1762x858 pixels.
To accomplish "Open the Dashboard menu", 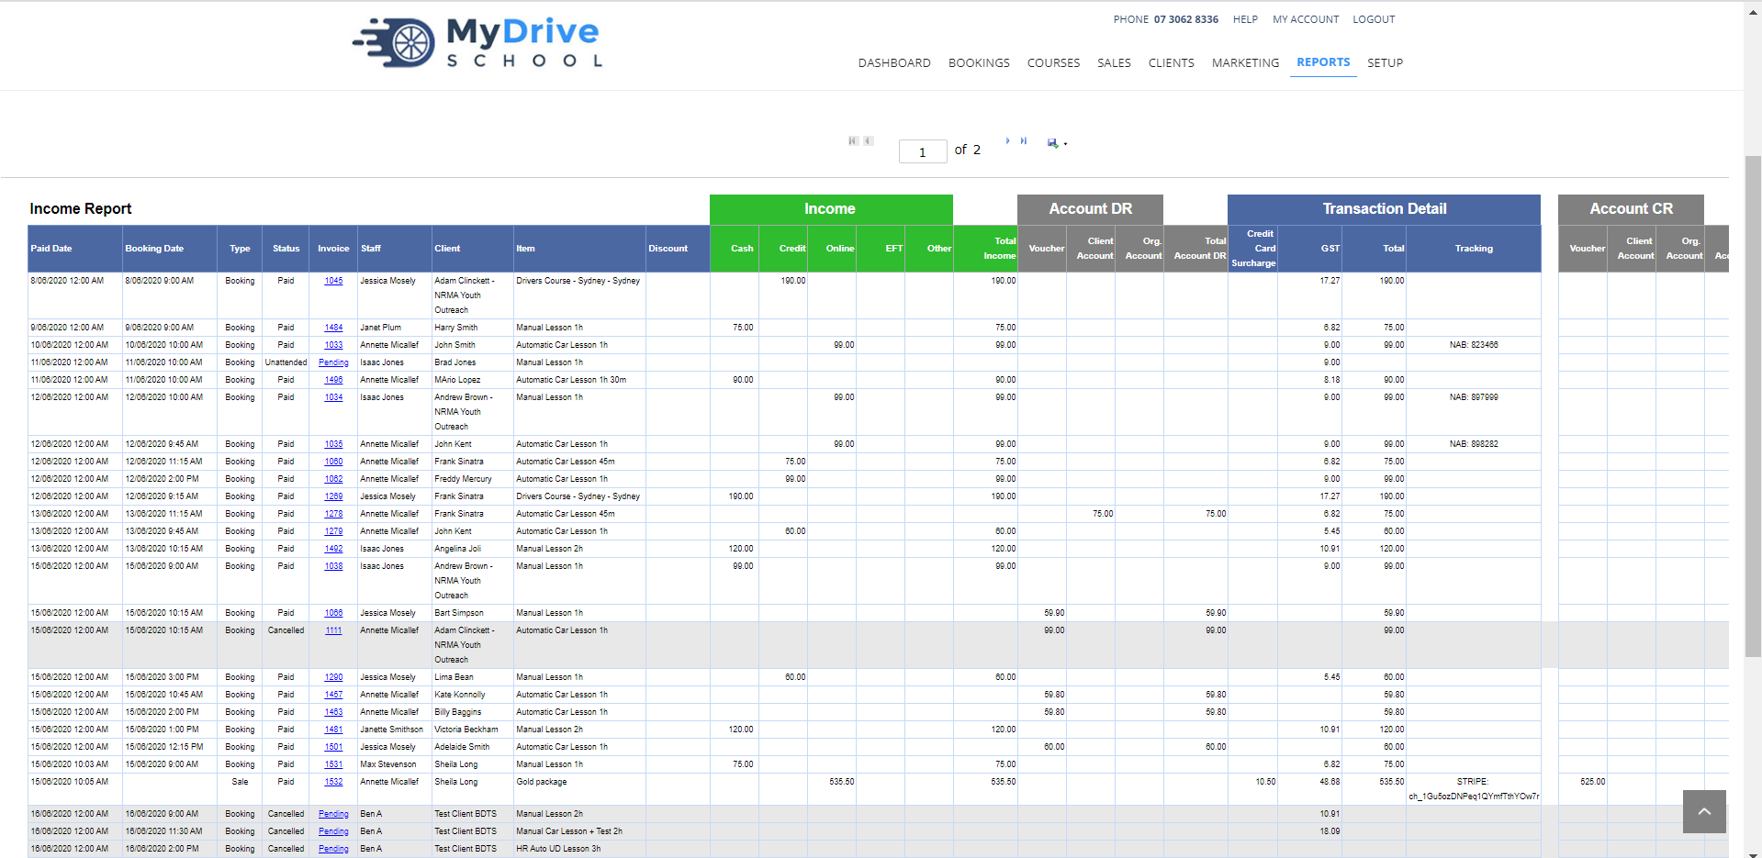I will (894, 63).
